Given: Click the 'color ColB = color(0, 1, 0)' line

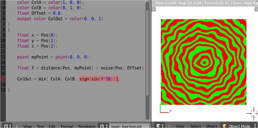Looking at the screenshot, I should pyautogui.click(x=51, y=8).
